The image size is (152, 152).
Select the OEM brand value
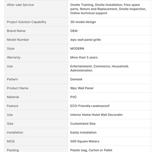click(x=74, y=31)
